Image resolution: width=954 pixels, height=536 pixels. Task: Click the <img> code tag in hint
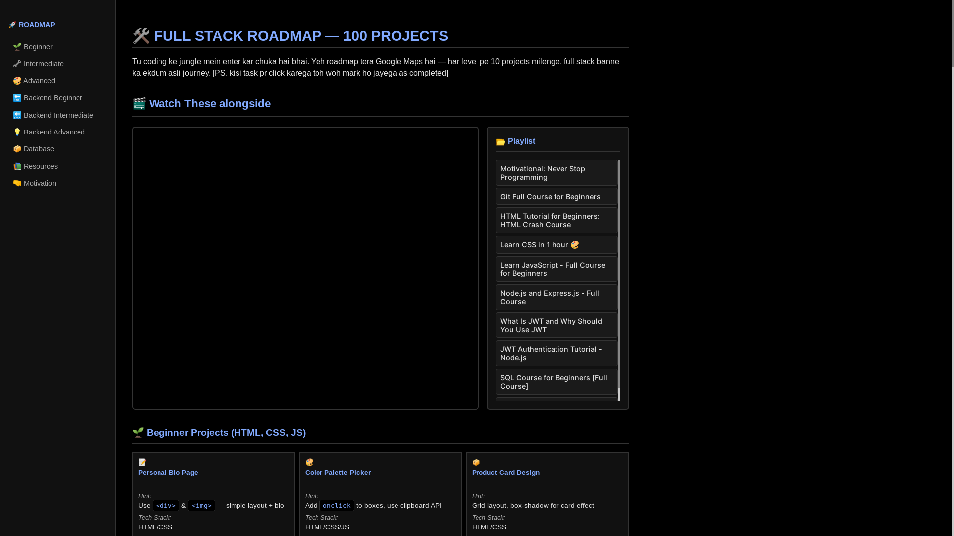pyautogui.click(x=201, y=506)
